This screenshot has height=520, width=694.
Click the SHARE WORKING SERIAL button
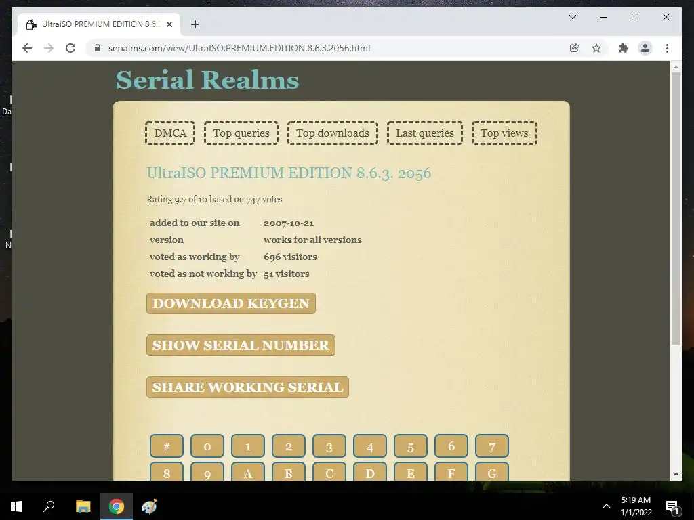(x=247, y=387)
